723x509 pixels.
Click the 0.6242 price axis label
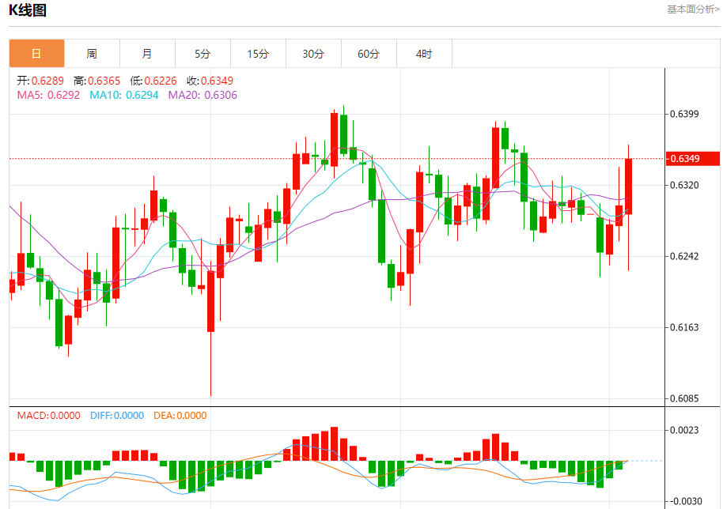(685, 256)
